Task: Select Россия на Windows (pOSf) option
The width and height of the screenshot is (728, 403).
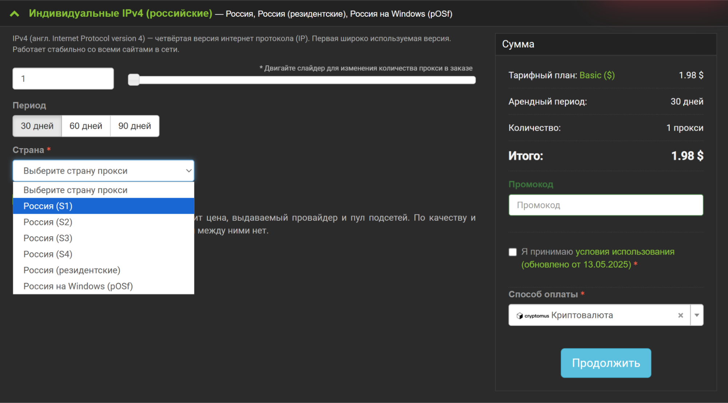Action: (x=78, y=286)
